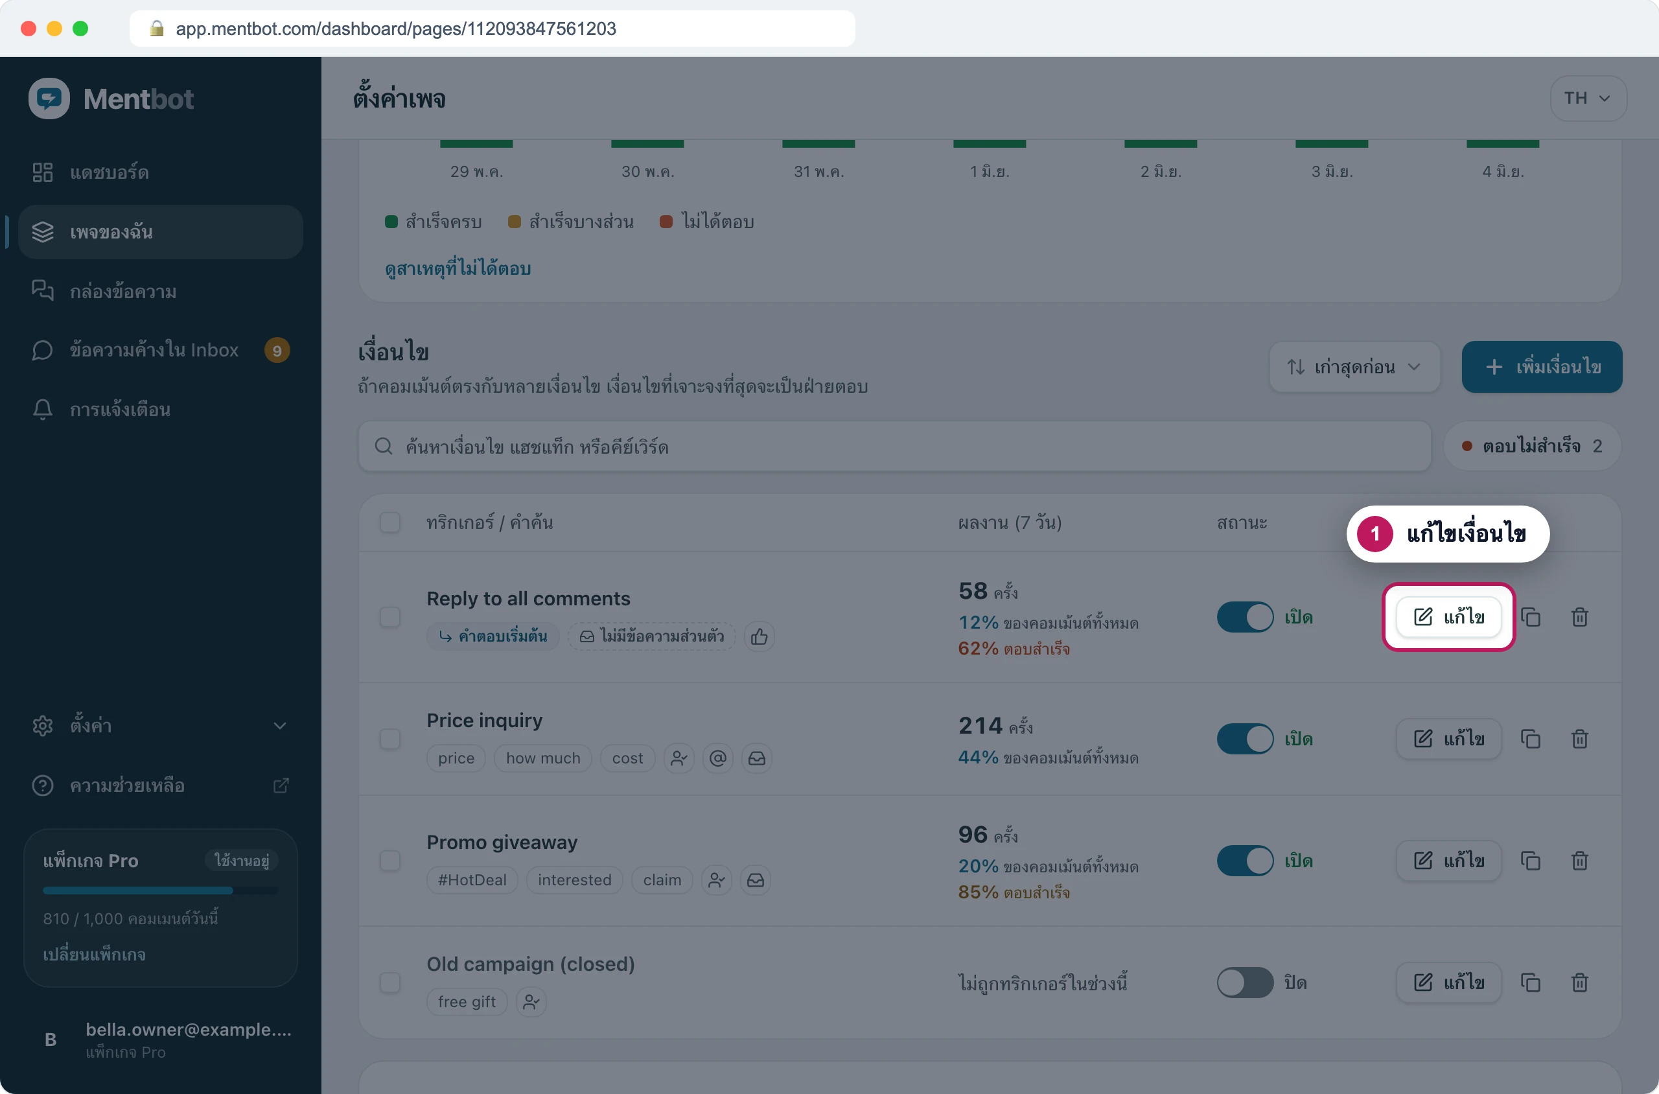The height and width of the screenshot is (1094, 1659).
Task: Open ดูสาเหตุที่ไม่ได้ตอบ link
Action: (x=458, y=268)
